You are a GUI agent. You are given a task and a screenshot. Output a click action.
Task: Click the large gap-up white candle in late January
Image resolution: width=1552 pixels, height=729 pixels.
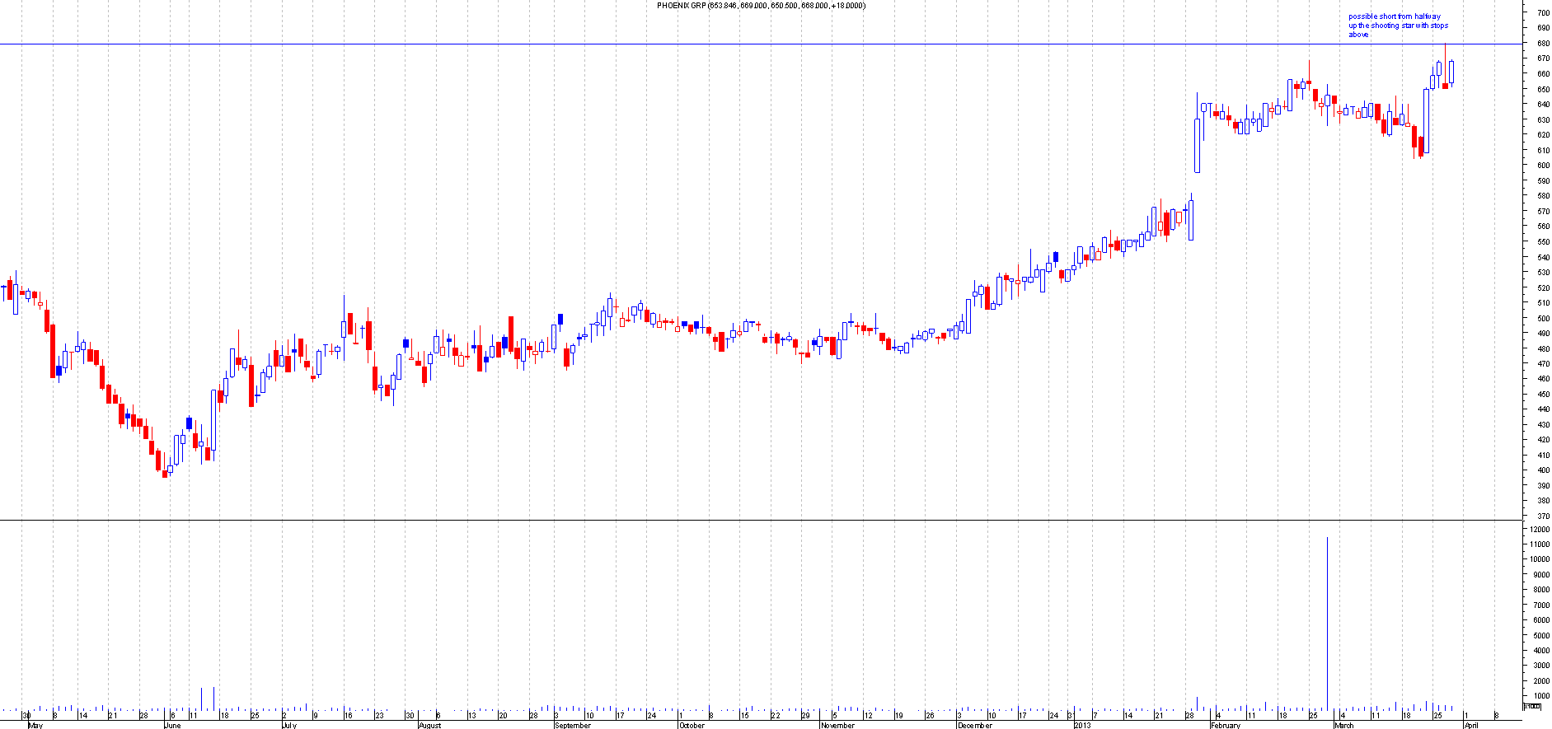(x=1198, y=146)
